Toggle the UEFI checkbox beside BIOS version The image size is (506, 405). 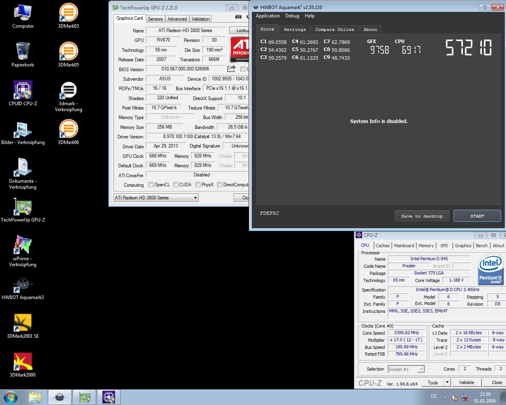243,69
